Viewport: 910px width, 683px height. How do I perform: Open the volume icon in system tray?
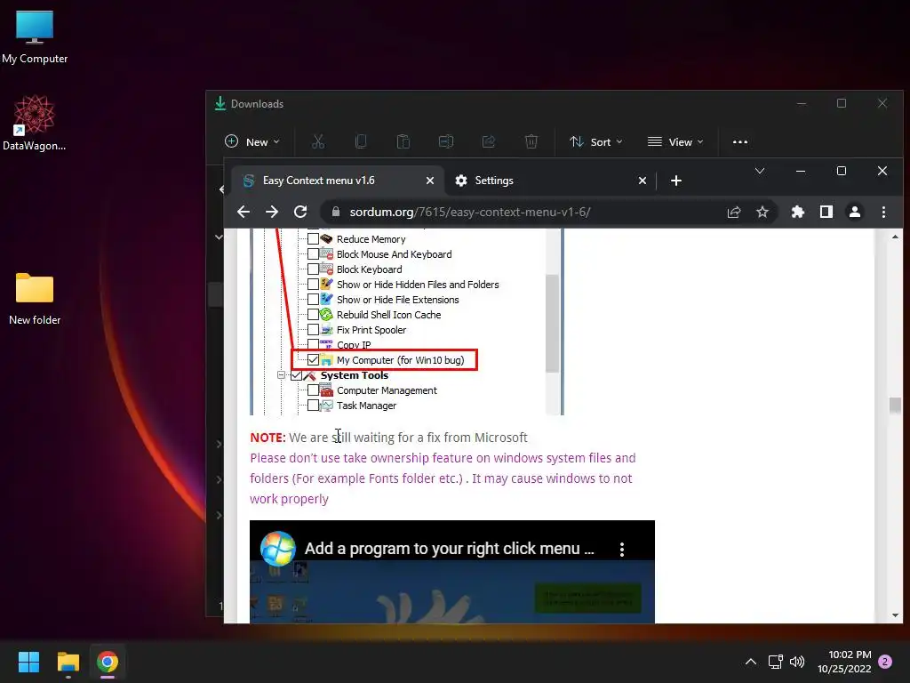pos(797,662)
